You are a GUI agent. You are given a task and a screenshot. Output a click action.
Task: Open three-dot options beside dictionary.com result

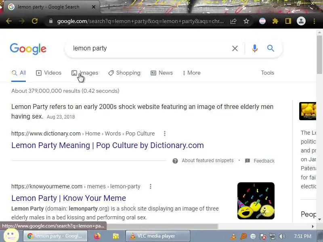coord(165,134)
